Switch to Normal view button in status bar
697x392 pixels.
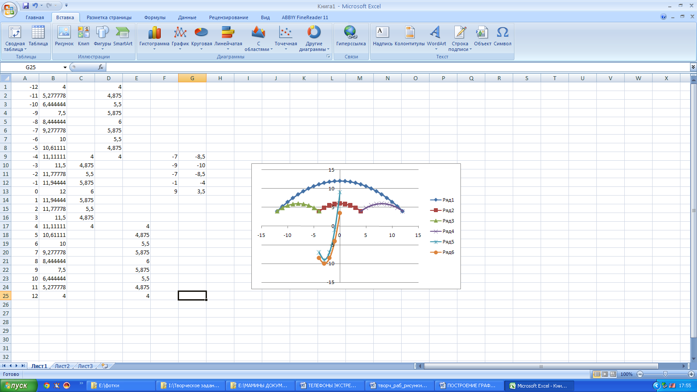click(597, 374)
